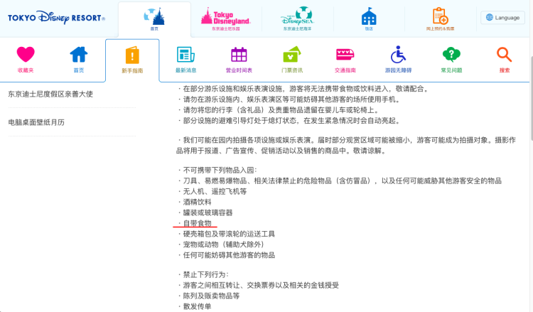The width and height of the screenshot is (533, 312).
Task: Select the castle home tab
Action: 154,19
